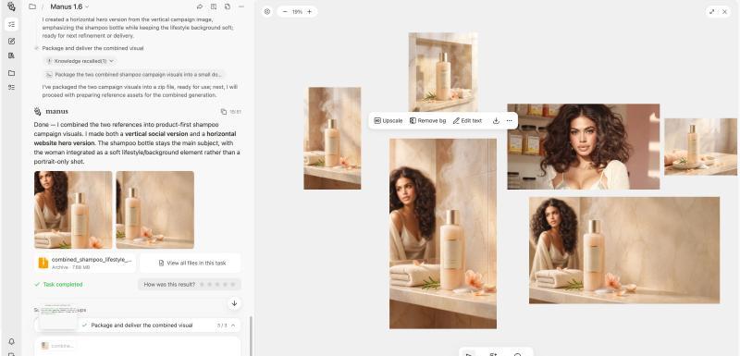
Task: Click Upscale in the image toolbar
Action: click(x=388, y=121)
